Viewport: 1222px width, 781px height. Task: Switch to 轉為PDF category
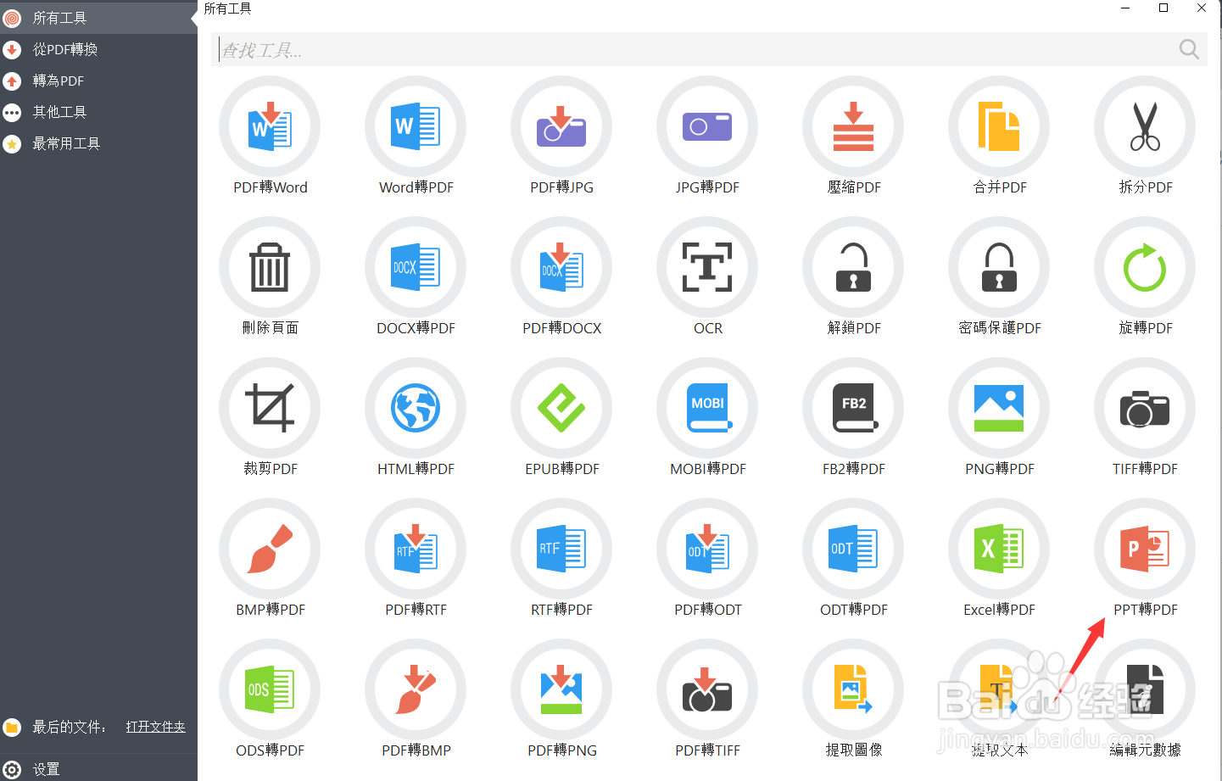pyautogui.click(x=98, y=81)
